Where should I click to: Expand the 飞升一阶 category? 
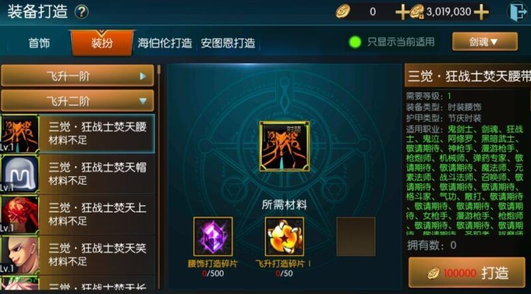click(77, 76)
